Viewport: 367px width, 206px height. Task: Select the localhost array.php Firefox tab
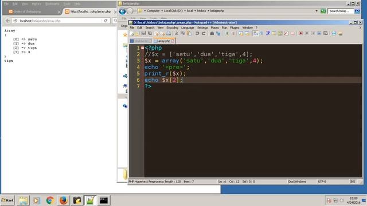[x=90, y=11]
